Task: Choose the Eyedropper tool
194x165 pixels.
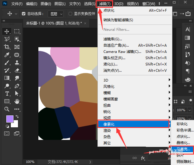Action: (x=7, y=55)
